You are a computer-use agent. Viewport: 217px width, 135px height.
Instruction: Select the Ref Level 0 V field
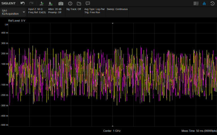tap(17, 21)
